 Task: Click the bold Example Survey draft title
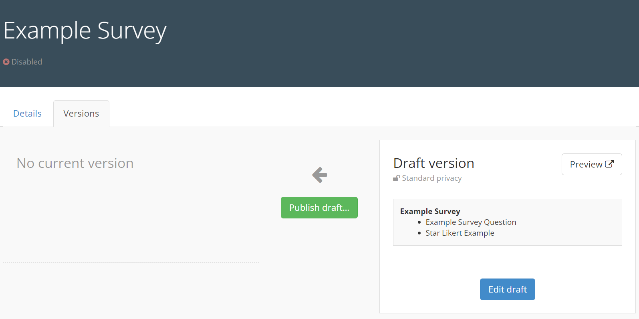point(430,211)
